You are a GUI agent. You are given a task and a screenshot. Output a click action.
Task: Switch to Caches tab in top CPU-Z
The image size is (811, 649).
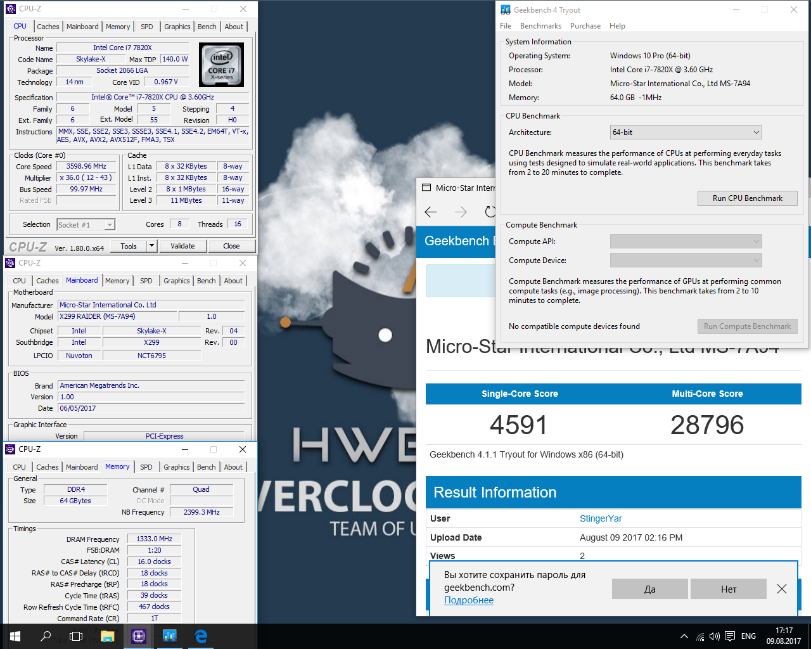pos(48,27)
